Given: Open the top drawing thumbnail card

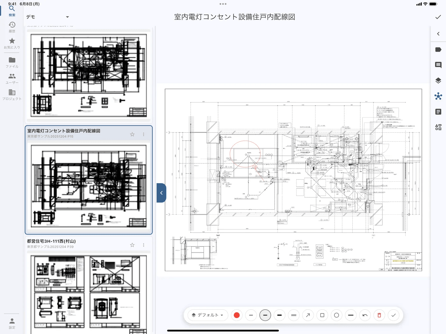Looking at the screenshot, I should coord(89,75).
